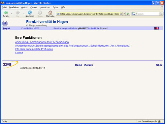Screen dimensions: 165x124
Task: Click the Ihre Funktionen heading
Action: click(28, 38)
